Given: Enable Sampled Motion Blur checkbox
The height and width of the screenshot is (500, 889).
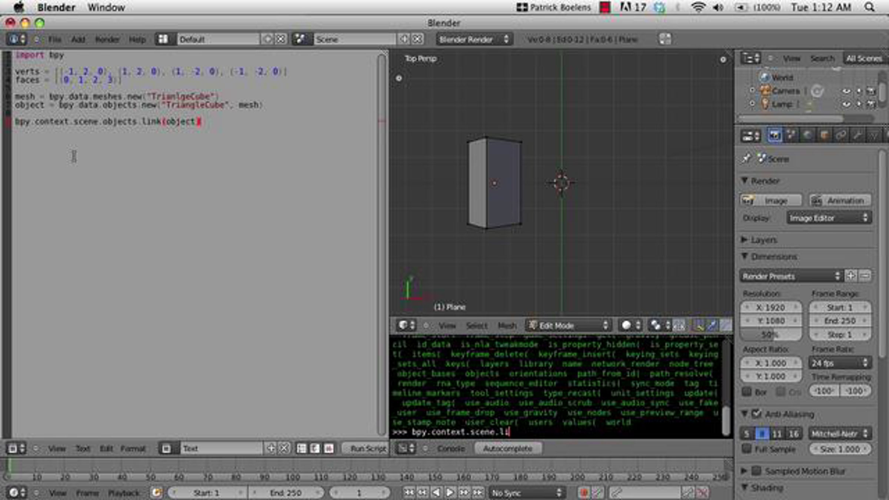Looking at the screenshot, I should pos(756,471).
